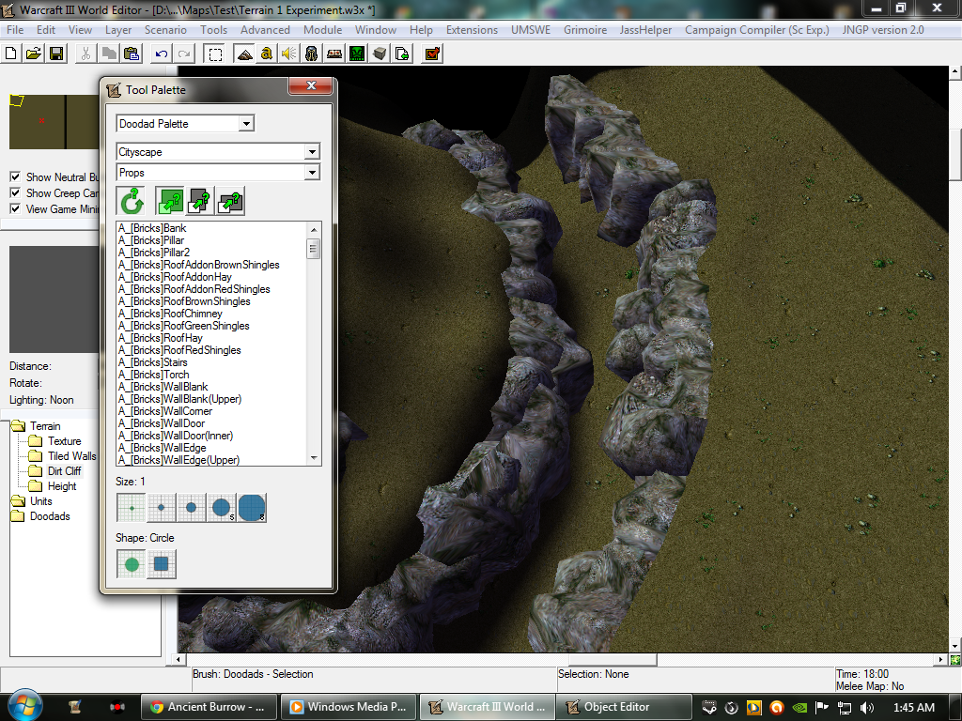962x721 pixels.
Task: Switch to Ancient Burrow Chrome taskbar button
Action: pos(209,707)
